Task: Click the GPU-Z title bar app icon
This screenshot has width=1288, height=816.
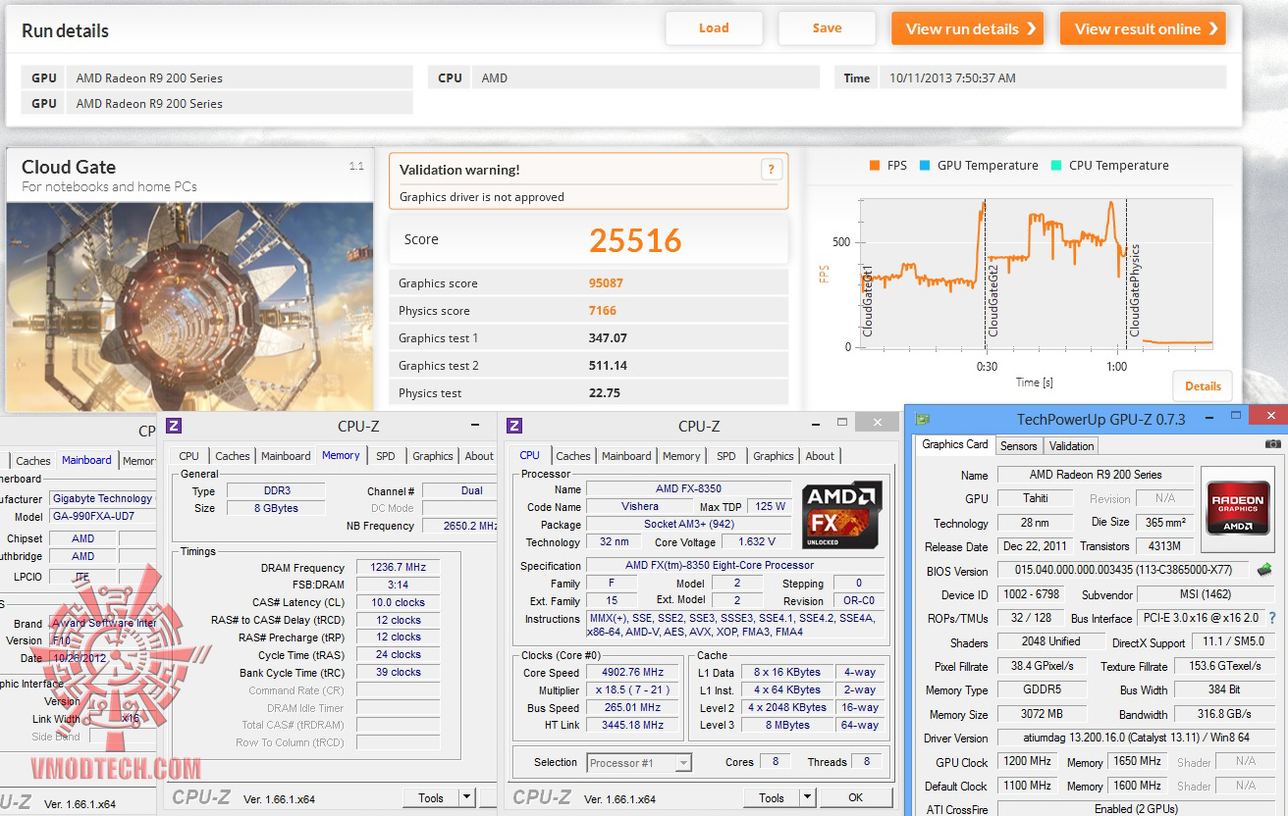Action: click(922, 420)
